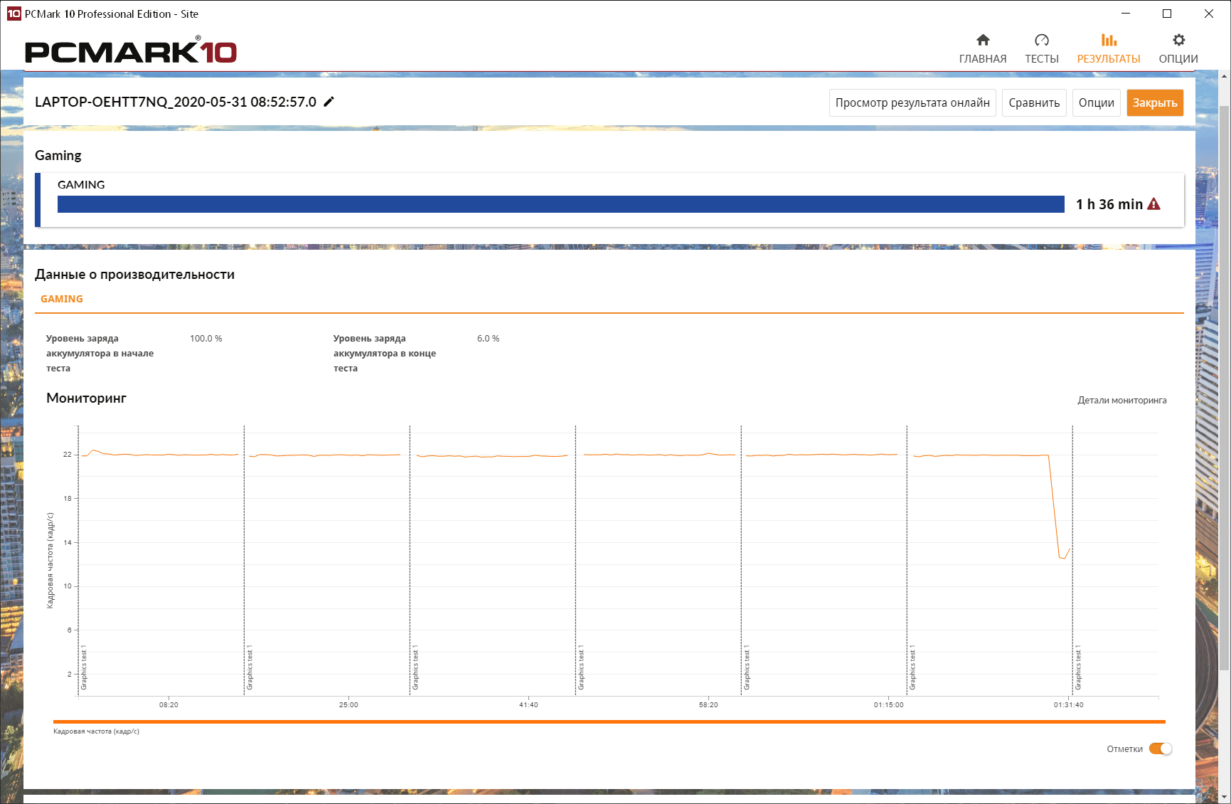
Task: Click the 100.0 % battery start value
Action: pos(206,339)
